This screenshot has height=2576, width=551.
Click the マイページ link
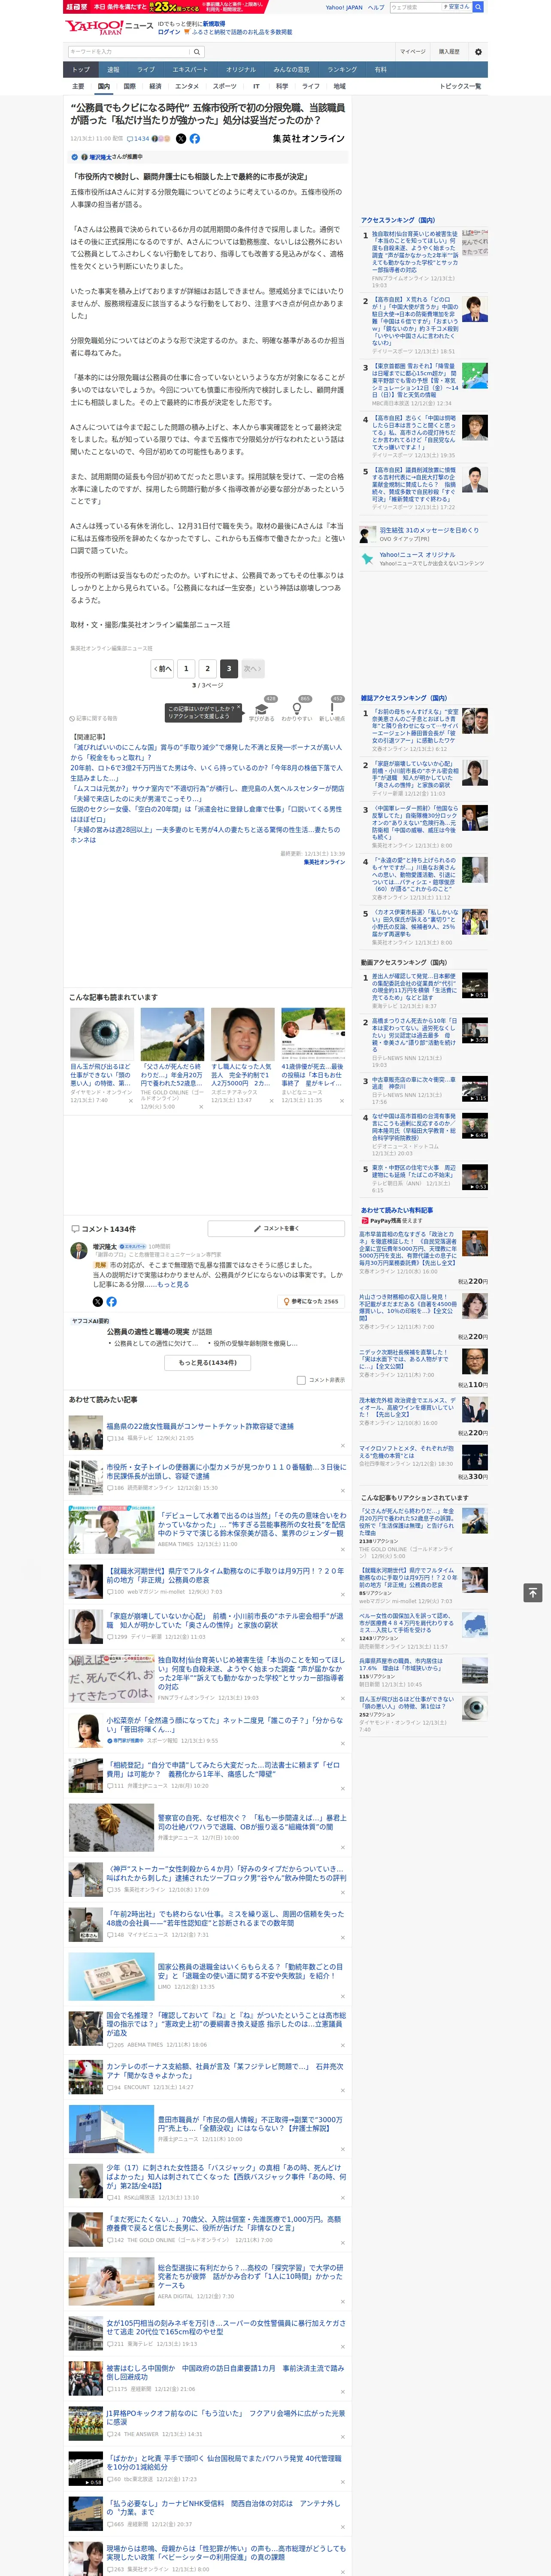(412, 52)
